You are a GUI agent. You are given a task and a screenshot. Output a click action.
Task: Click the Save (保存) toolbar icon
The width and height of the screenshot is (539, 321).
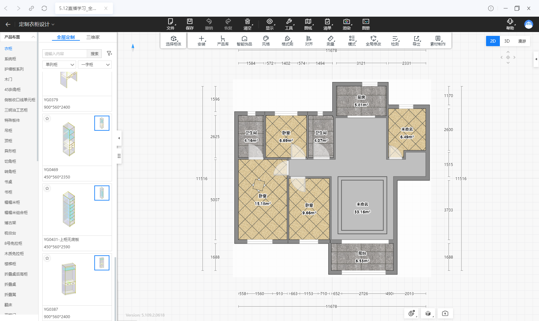pos(190,24)
